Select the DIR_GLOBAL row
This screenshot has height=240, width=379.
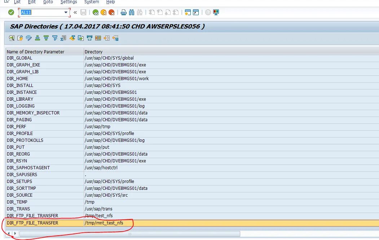193,58
